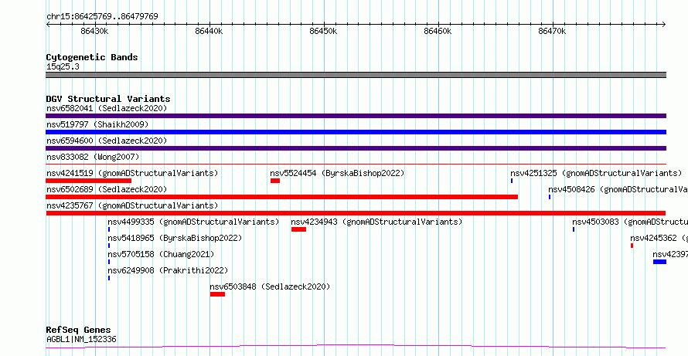The height and width of the screenshot is (356, 688).
Task: Click the purple bar under nsv6594600
Action: click(x=356, y=148)
